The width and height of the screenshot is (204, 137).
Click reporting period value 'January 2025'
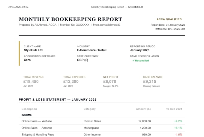click(139, 50)
